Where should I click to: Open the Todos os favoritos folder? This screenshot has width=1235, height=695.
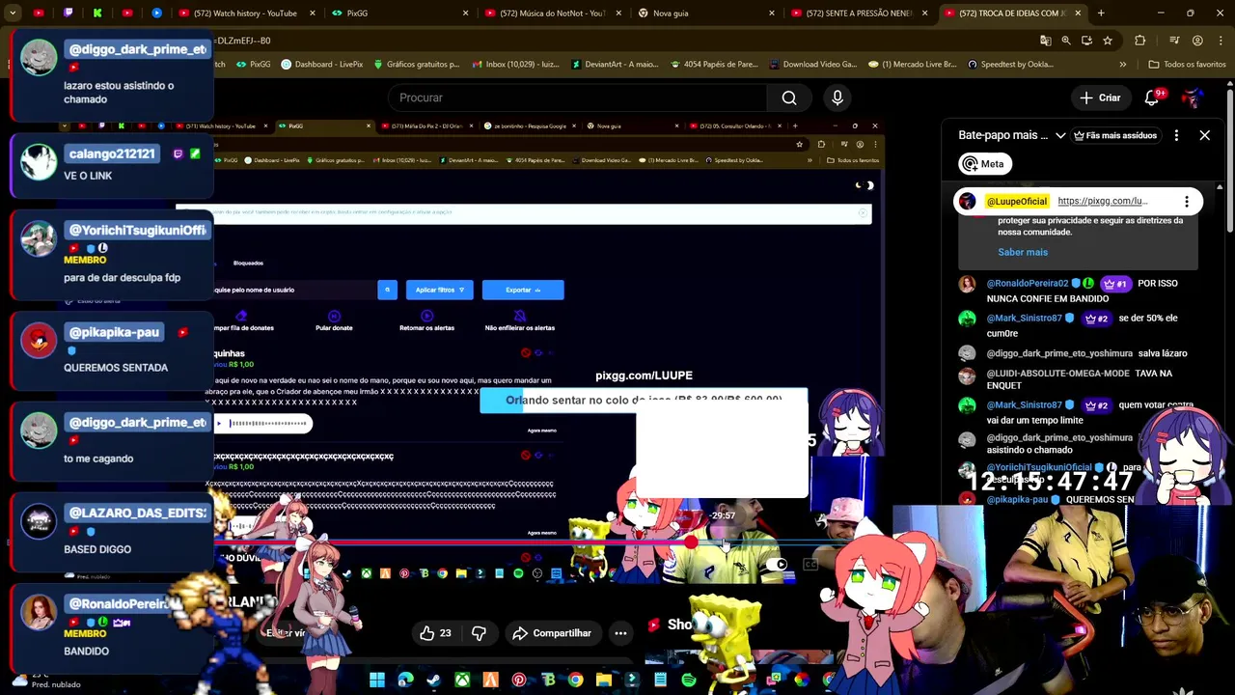pyautogui.click(x=1187, y=65)
